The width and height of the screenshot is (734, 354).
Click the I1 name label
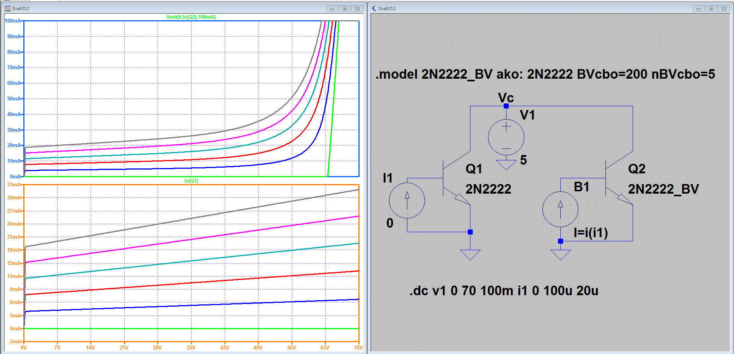[388, 178]
